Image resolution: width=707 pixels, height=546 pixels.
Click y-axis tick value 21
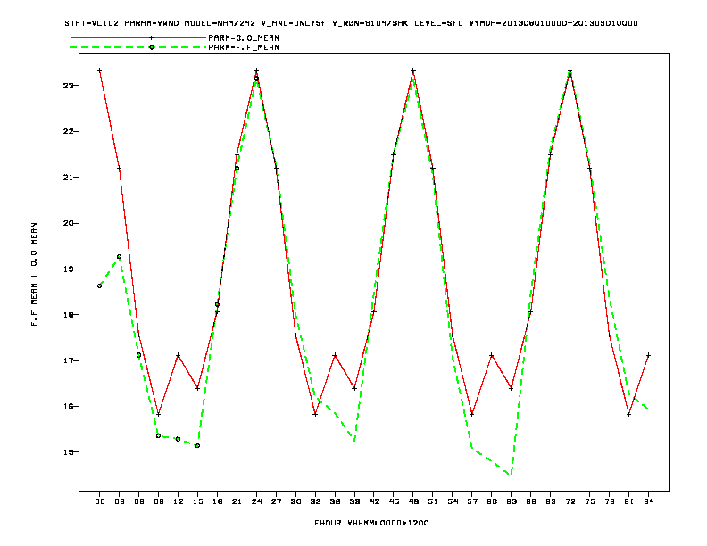68,178
